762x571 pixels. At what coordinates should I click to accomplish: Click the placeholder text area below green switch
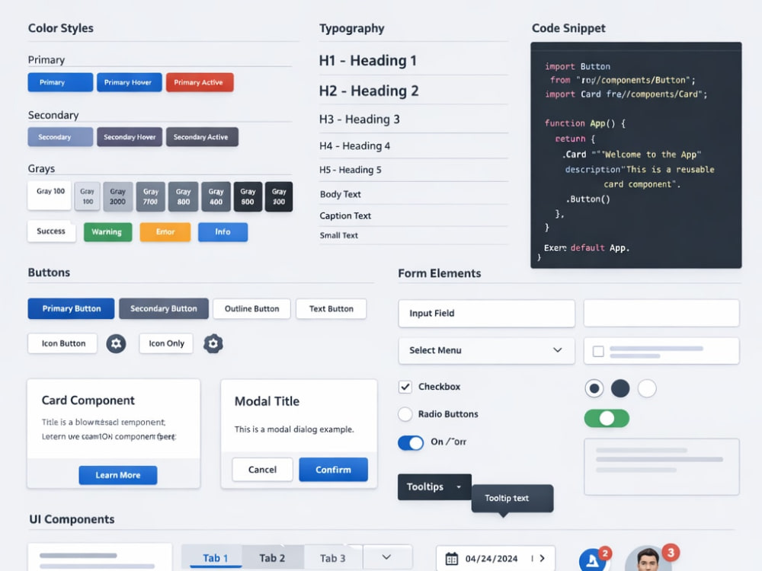click(x=661, y=467)
